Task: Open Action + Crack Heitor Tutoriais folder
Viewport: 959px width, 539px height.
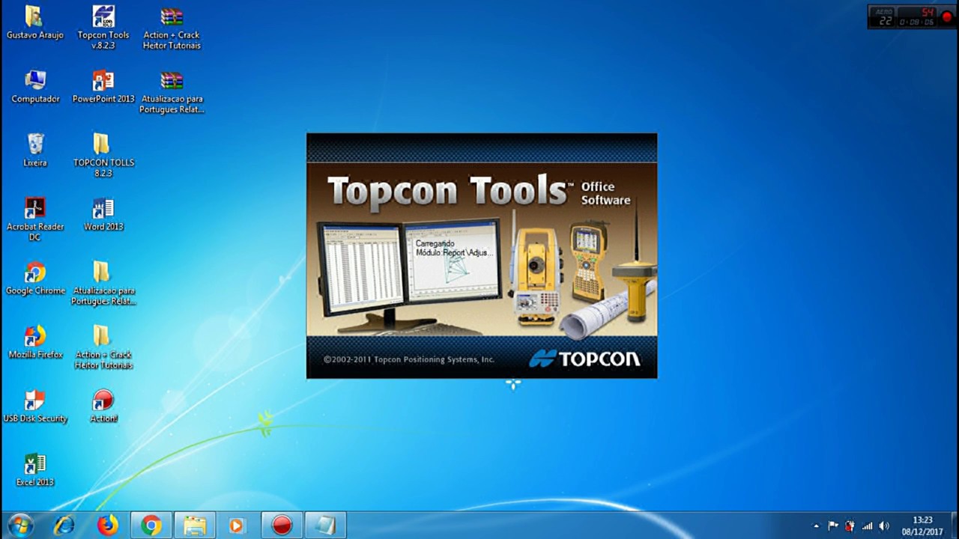Action: (103, 347)
